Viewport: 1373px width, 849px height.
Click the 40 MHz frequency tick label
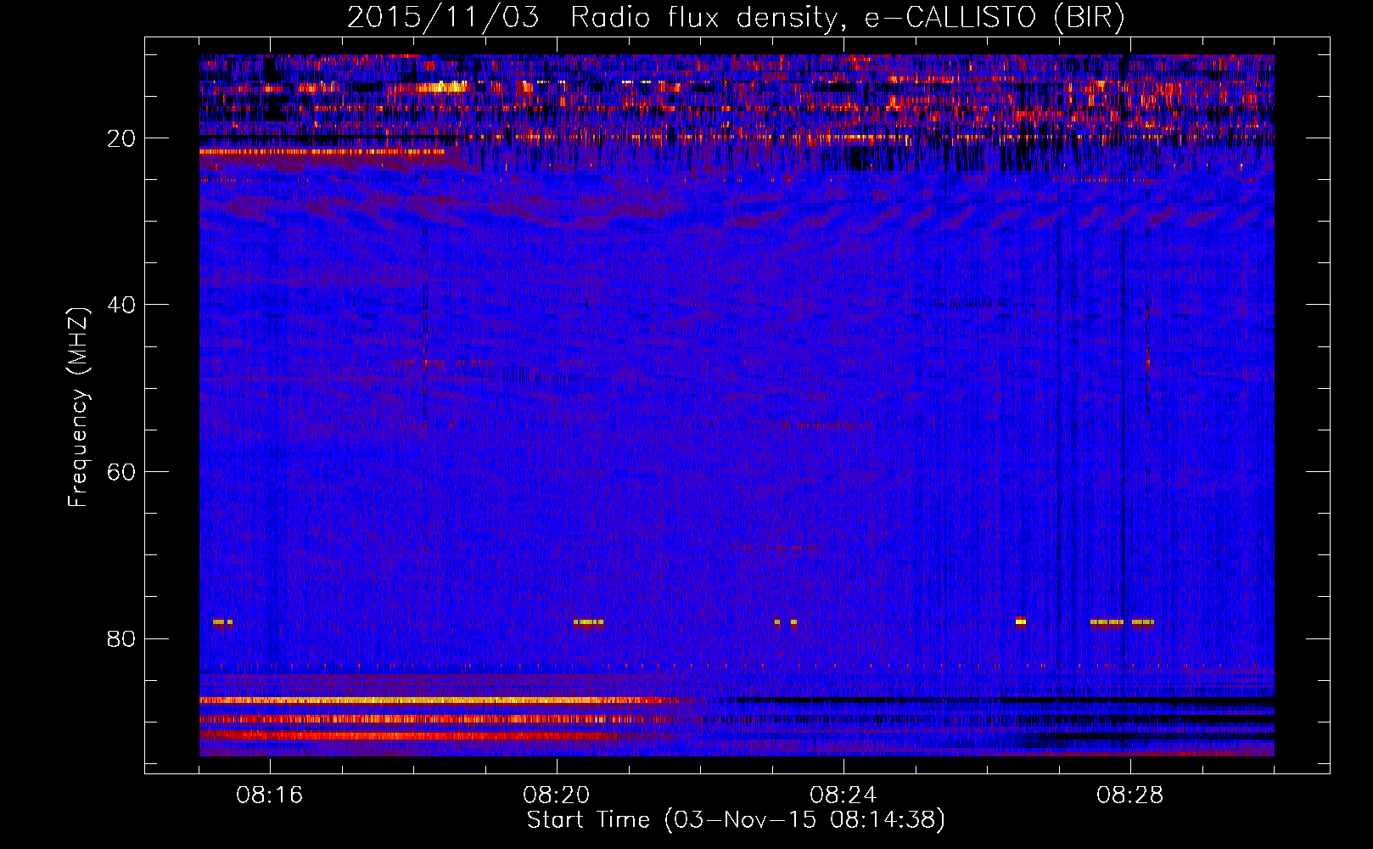click(x=122, y=305)
